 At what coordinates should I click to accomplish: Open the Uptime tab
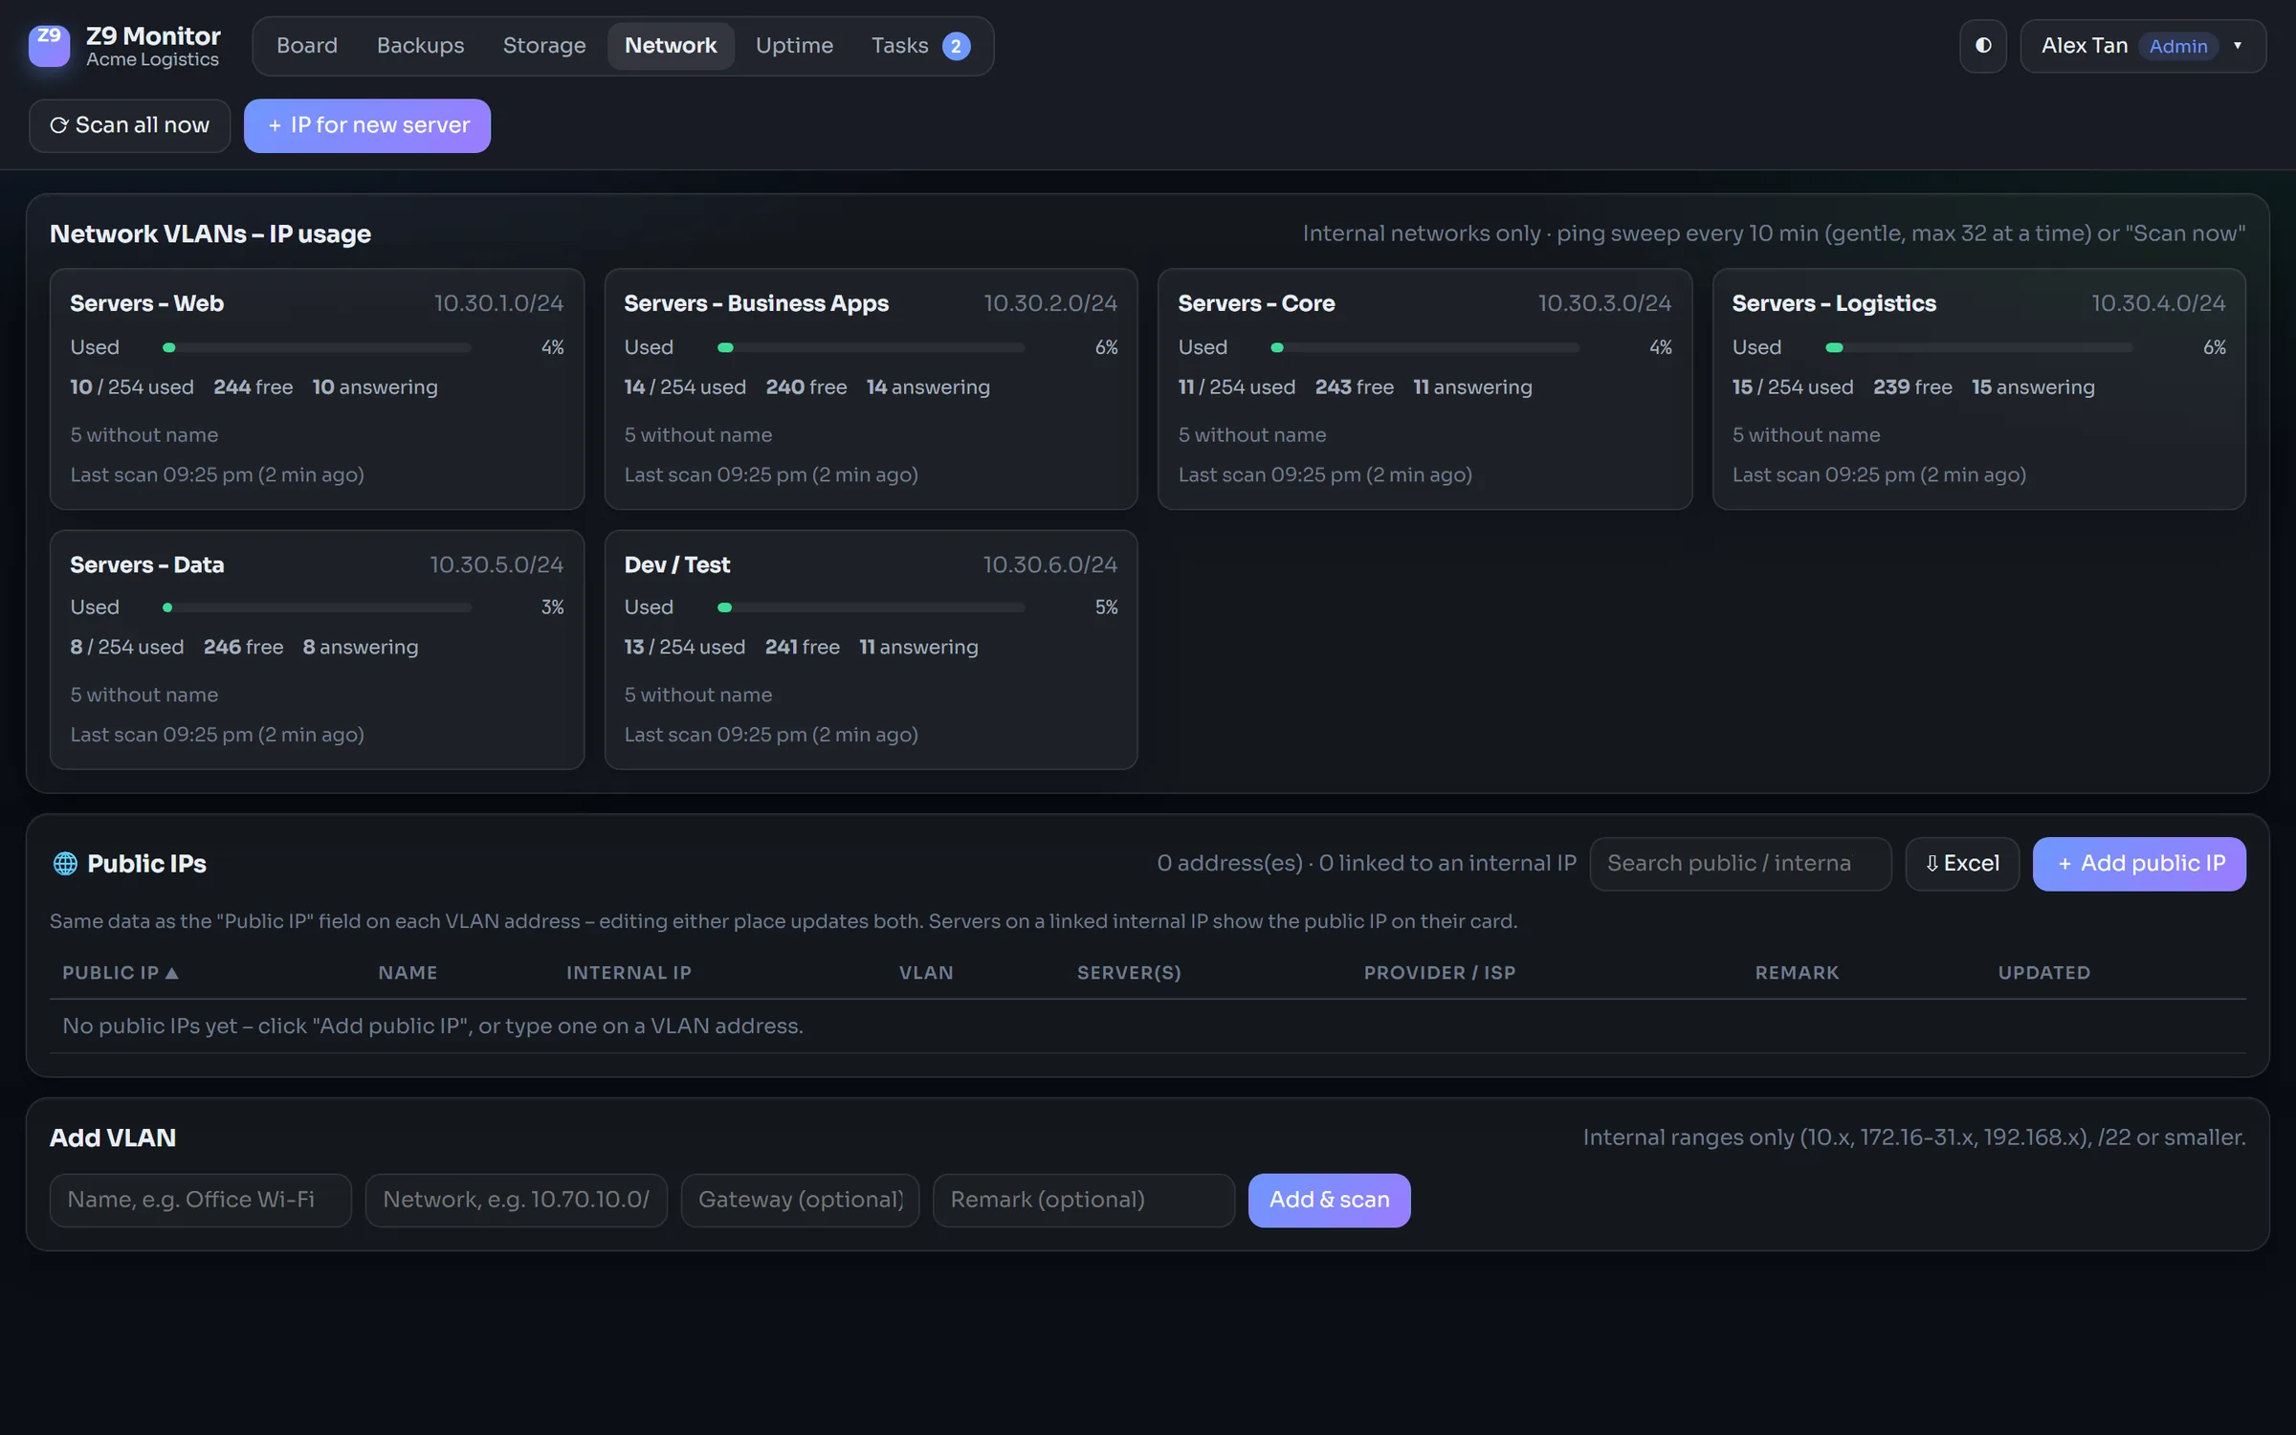(x=794, y=46)
